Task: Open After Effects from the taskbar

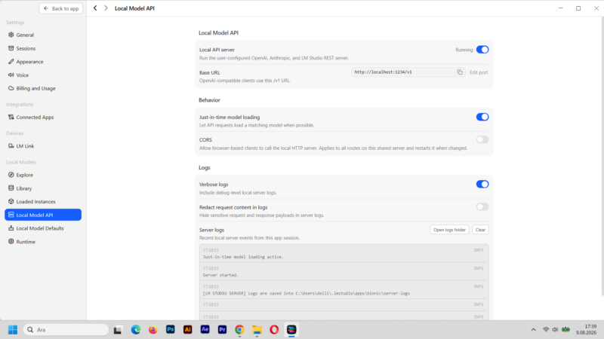Action: (205, 329)
